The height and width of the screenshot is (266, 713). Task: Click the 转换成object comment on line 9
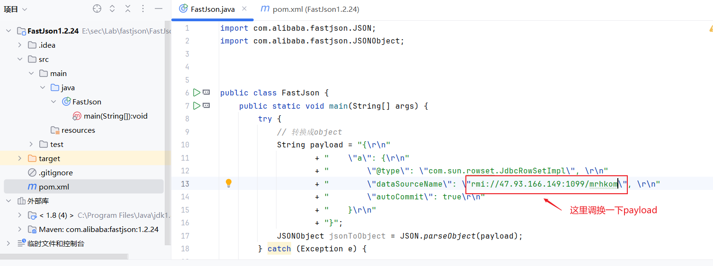310,132
